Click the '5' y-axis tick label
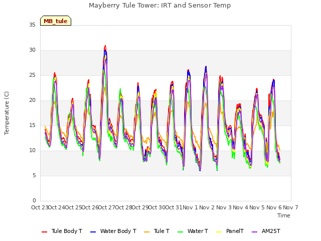 (x=34, y=176)
